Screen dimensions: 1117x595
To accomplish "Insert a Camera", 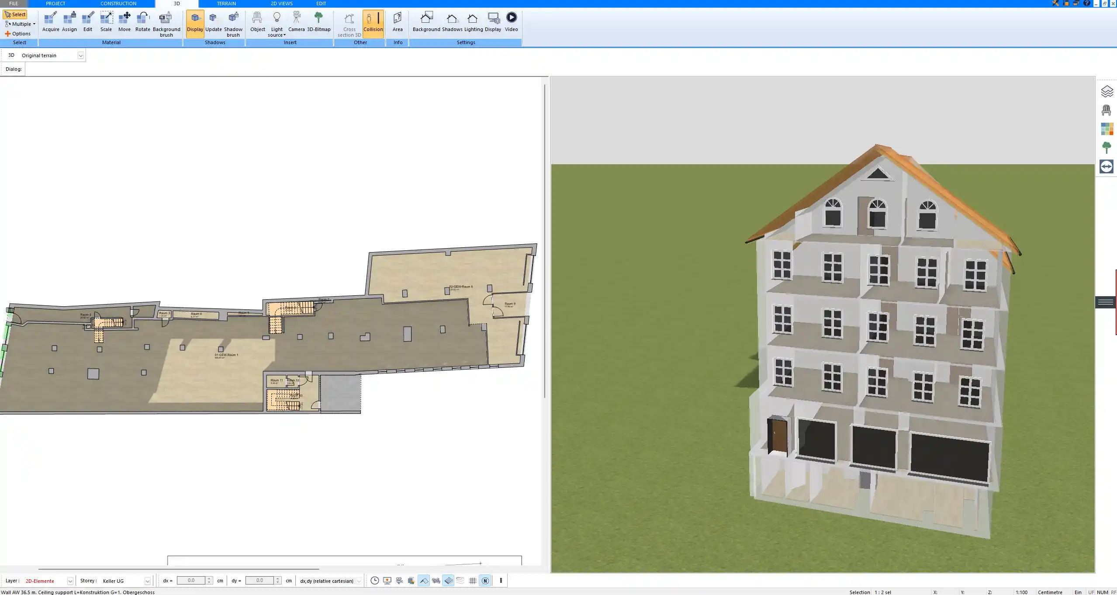I will (x=297, y=22).
